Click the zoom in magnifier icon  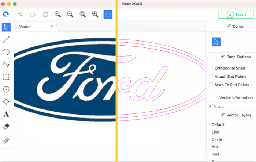(x=57, y=14)
